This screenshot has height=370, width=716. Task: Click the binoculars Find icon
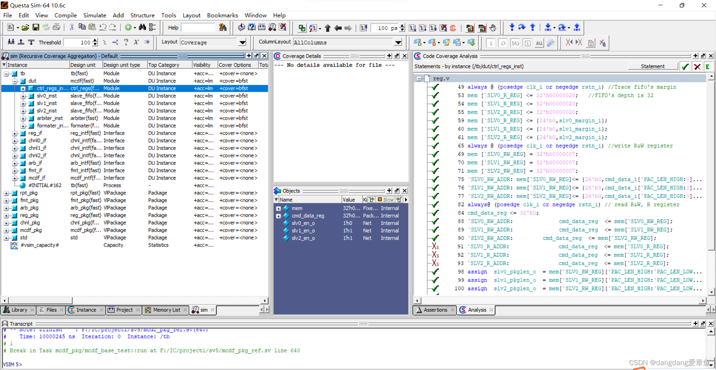click(x=142, y=27)
